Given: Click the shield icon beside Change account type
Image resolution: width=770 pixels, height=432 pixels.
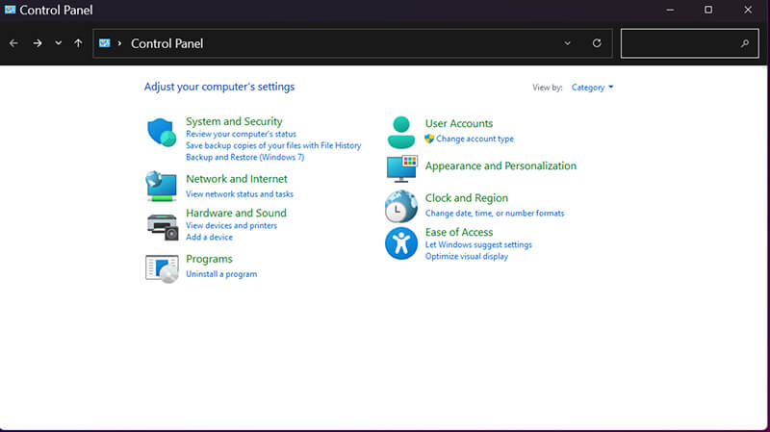Looking at the screenshot, I should 429,139.
